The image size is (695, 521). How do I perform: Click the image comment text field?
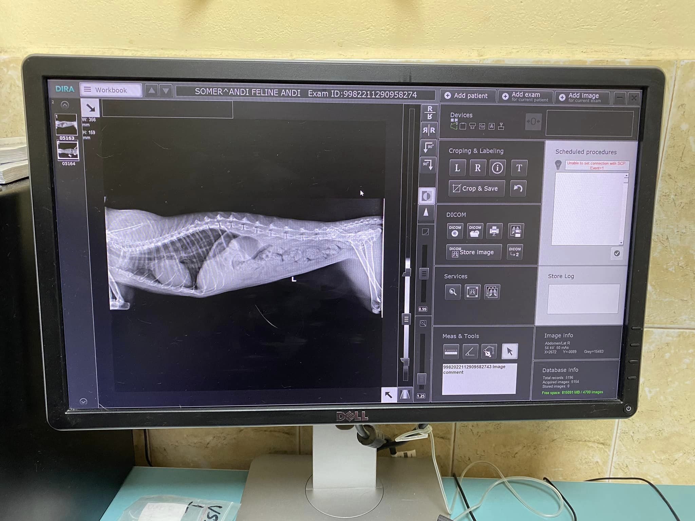(479, 379)
